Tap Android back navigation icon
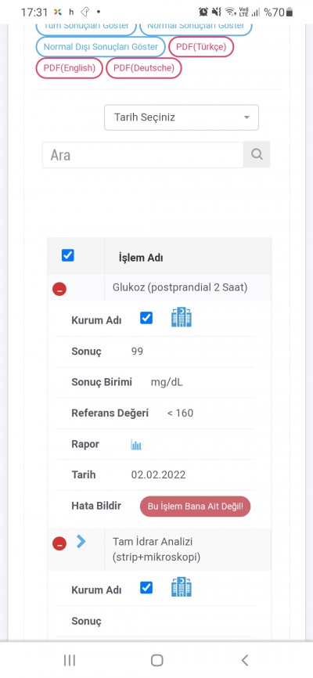The width and height of the screenshot is (313, 678). tap(245, 660)
